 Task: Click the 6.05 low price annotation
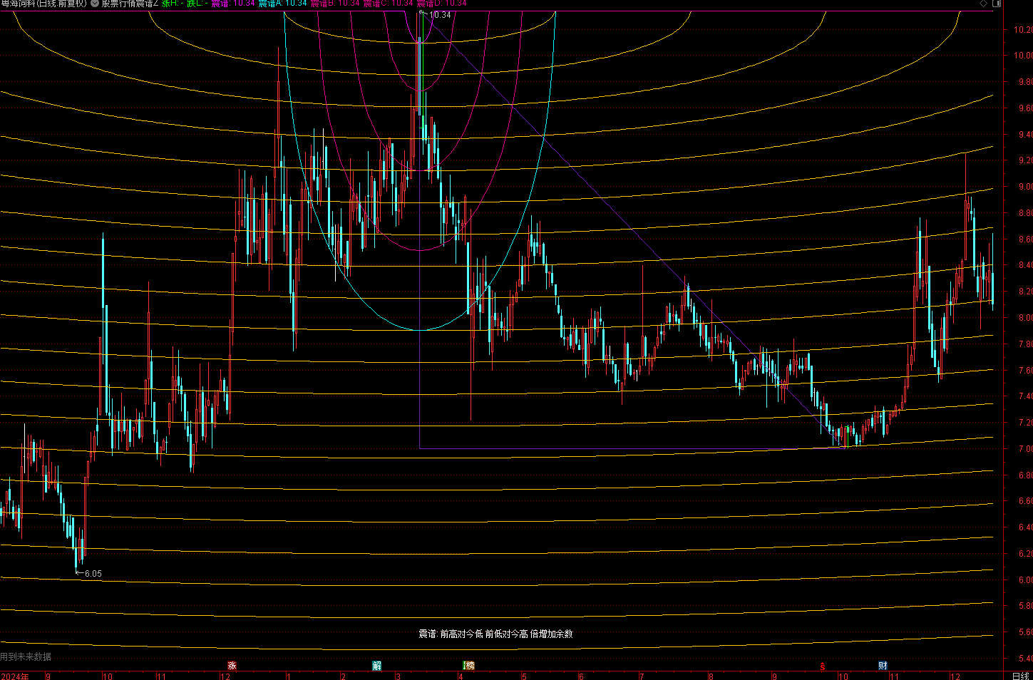[x=93, y=574]
